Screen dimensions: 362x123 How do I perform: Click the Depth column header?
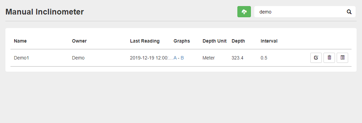point(238,41)
